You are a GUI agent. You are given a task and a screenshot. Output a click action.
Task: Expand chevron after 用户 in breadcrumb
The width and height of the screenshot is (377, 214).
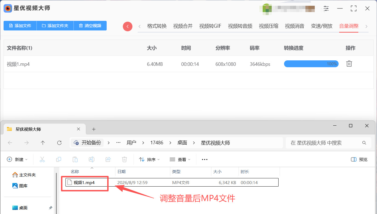coord(143,143)
